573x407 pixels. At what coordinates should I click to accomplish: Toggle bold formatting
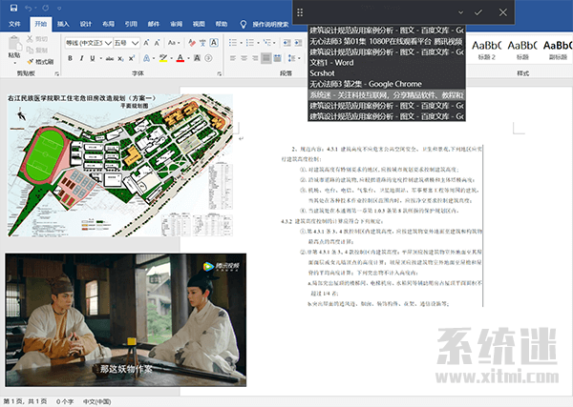[x=70, y=58]
